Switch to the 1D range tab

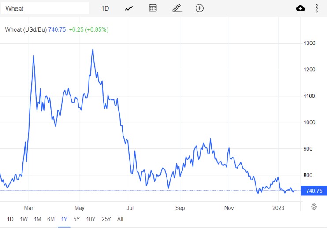(x=10, y=219)
